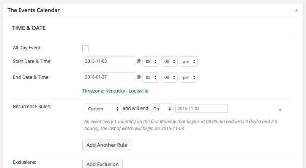The width and height of the screenshot is (306, 168).
Task: Click The Events Calendar panel title
Action: point(33,10)
